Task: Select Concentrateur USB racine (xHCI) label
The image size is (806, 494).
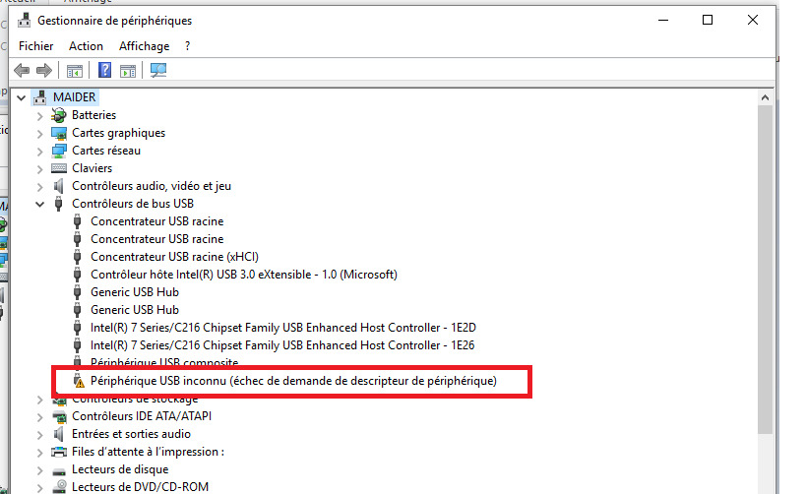Action: click(175, 257)
